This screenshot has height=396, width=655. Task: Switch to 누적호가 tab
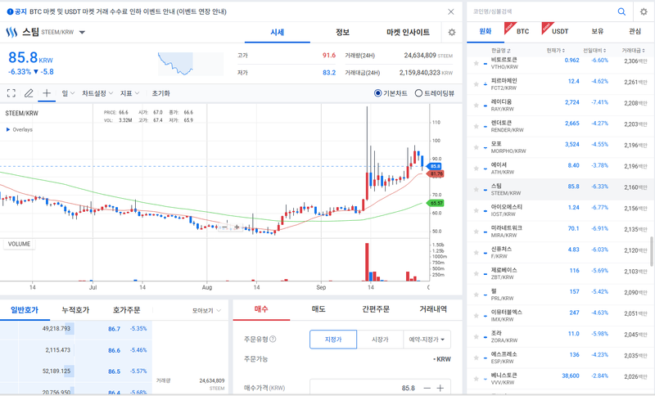tap(75, 310)
